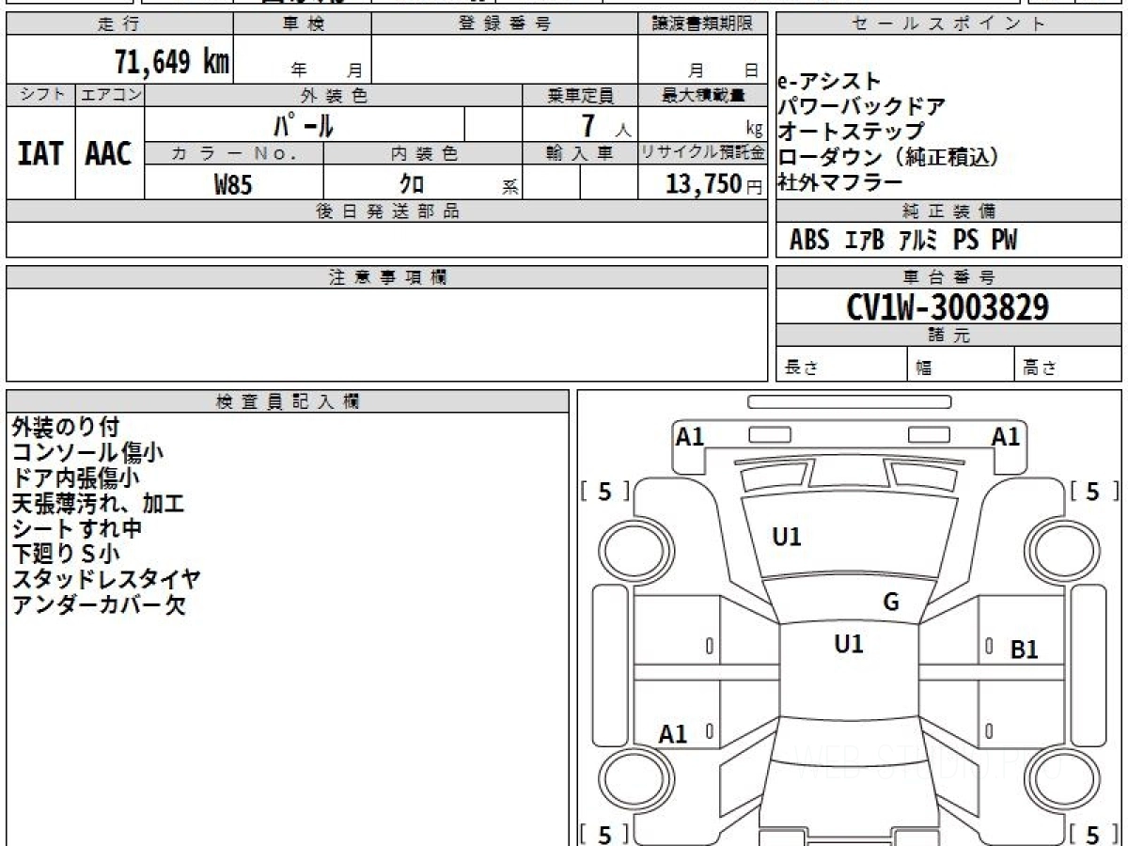Select the e-アシスト sales point line
The width and height of the screenshot is (1128, 846).
click(x=831, y=82)
